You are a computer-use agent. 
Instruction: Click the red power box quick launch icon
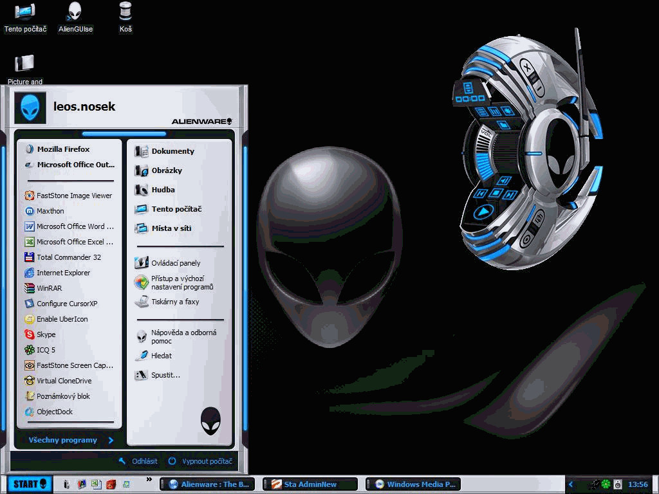click(x=111, y=484)
